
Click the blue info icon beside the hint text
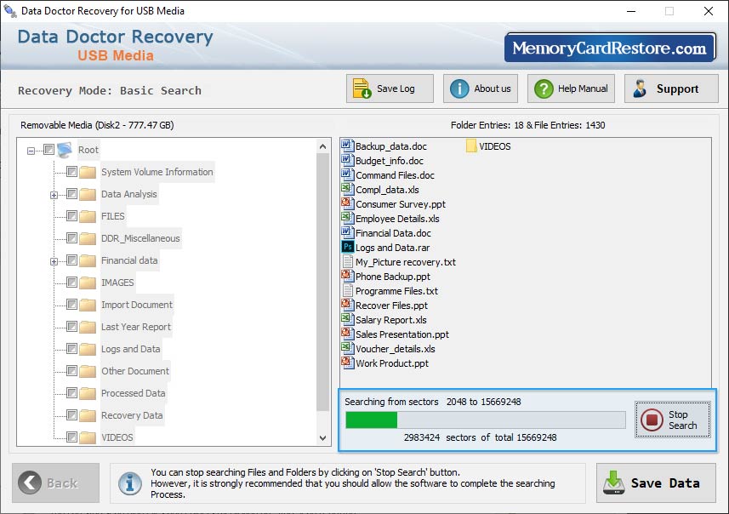pos(129,483)
